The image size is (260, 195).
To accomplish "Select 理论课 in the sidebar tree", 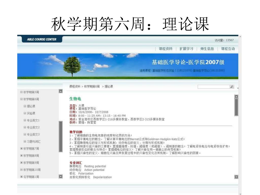I will pos(31,106).
